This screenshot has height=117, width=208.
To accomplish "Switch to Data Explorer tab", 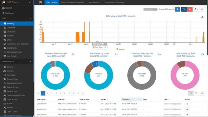I will (52, 2).
